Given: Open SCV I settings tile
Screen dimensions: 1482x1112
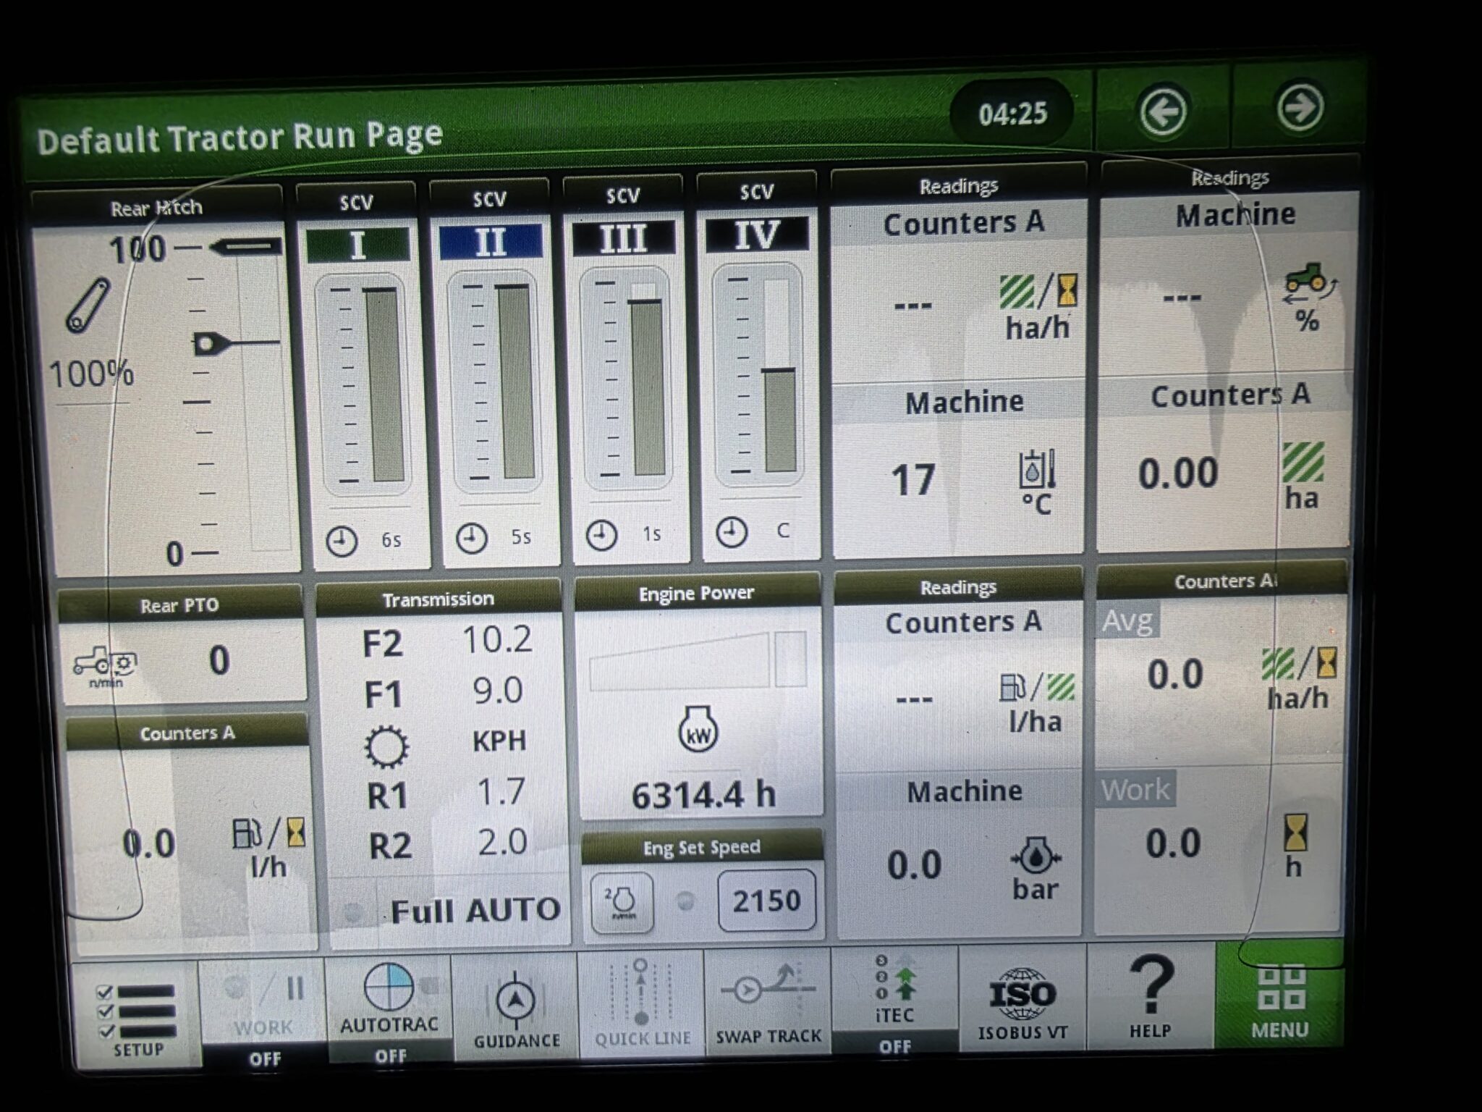Looking at the screenshot, I should 363,376.
